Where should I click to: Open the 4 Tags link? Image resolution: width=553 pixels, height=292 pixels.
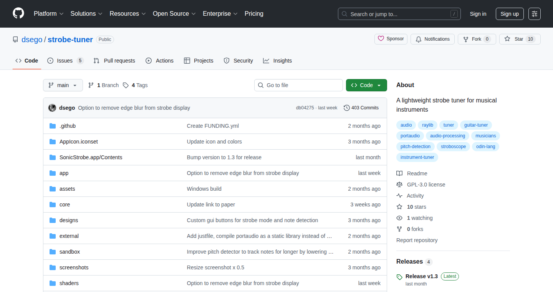tap(135, 85)
